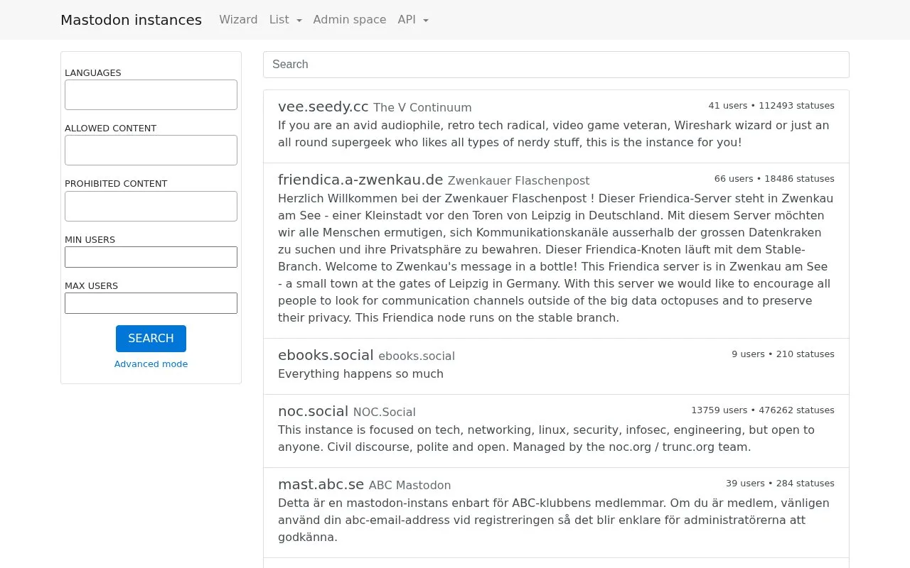910x568 pixels.
Task: Click "9 users • 210 statuses" text
Action: pos(783,354)
